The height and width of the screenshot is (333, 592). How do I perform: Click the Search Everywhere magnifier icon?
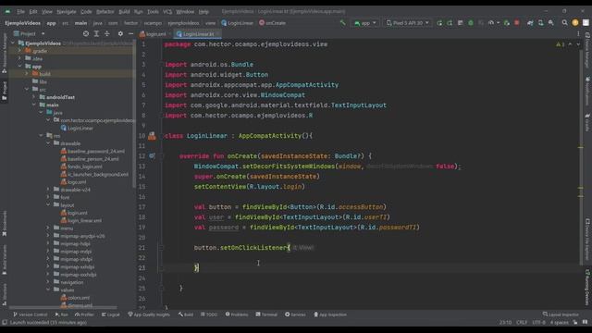pyautogui.click(x=565, y=23)
